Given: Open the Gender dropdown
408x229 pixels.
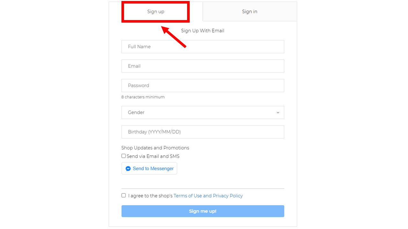Looking at the screenshot, I should click(203, 113).
